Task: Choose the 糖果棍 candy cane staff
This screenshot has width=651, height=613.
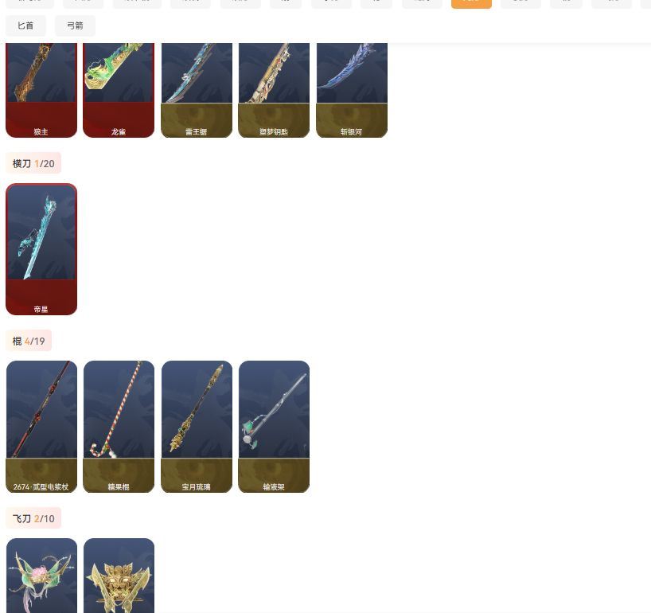Action: click(x=119, y=427)
